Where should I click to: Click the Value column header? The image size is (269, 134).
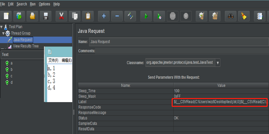pos(221,85)
